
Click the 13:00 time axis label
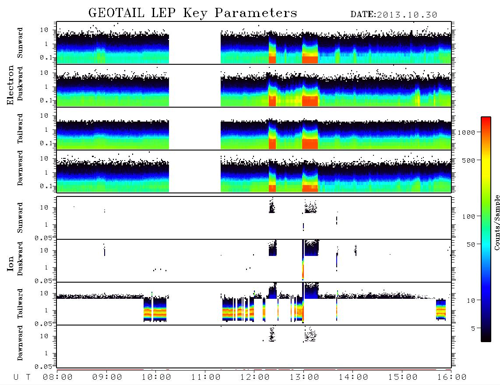[304, 377]
